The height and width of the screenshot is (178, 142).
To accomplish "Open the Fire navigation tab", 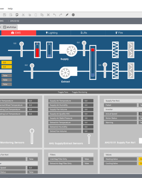I will click(x=119, y=33).
